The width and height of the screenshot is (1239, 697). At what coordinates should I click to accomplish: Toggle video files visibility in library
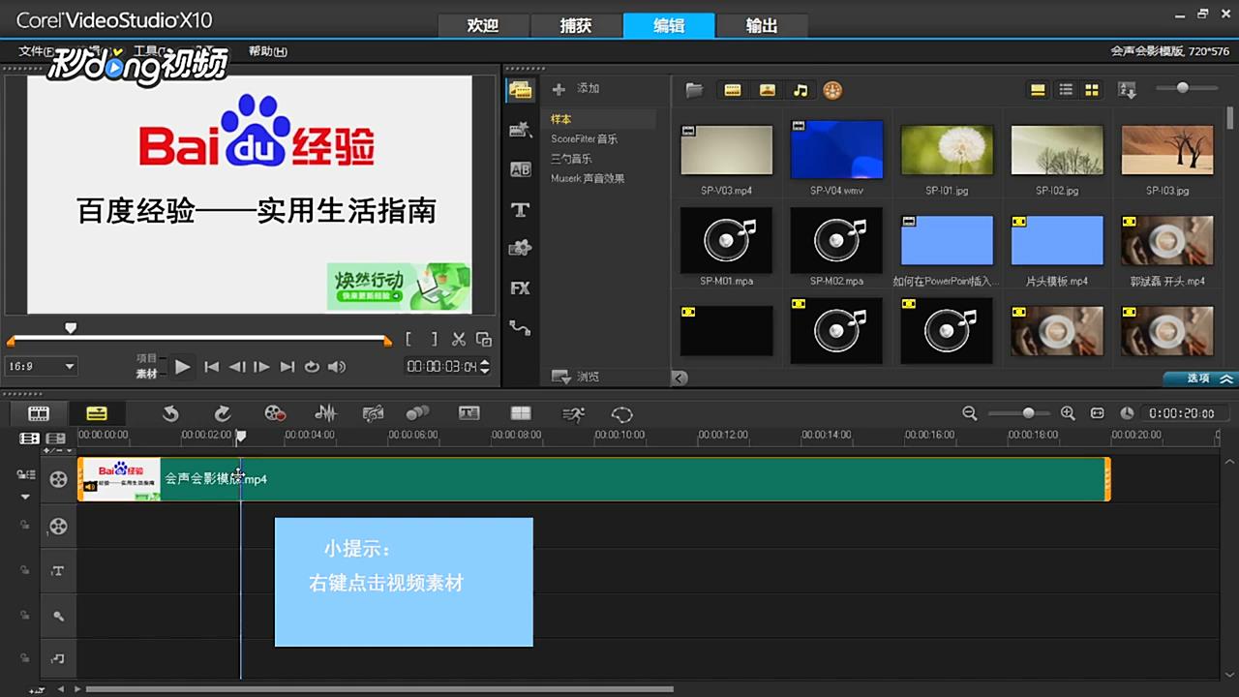coord(733,90)
